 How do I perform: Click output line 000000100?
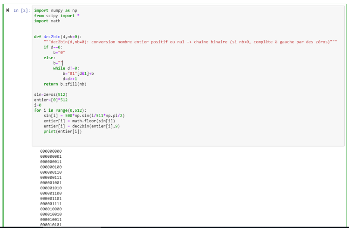[51, 167]
